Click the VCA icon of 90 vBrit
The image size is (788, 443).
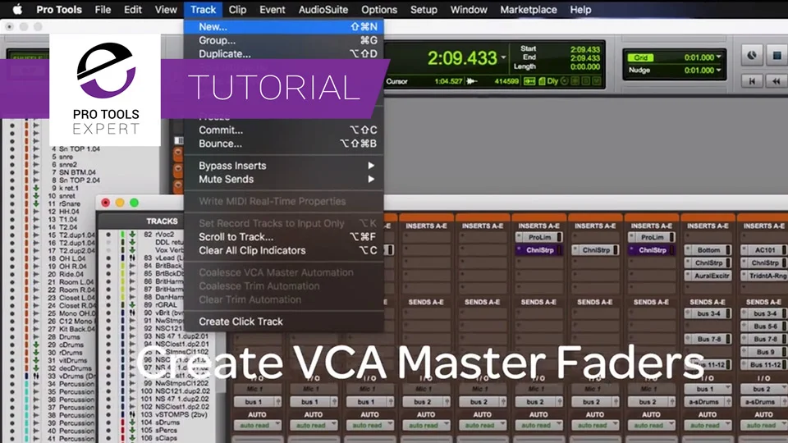(x=132, y=313)
